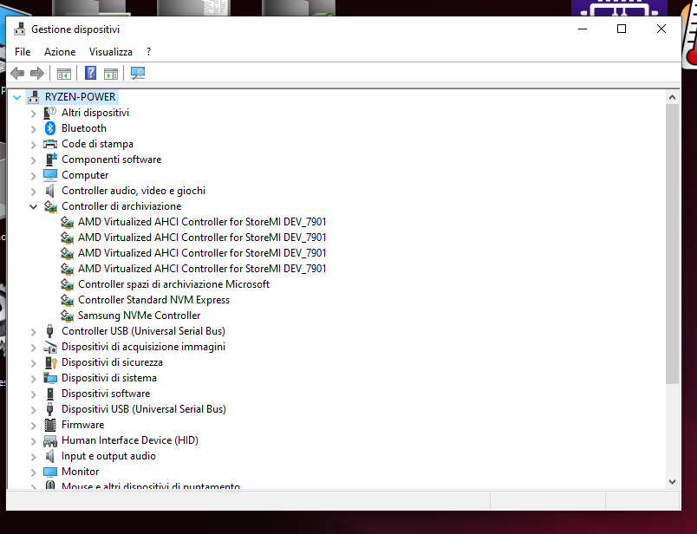
Task: Expand the Bluetooth category
Action: point(33,128)
